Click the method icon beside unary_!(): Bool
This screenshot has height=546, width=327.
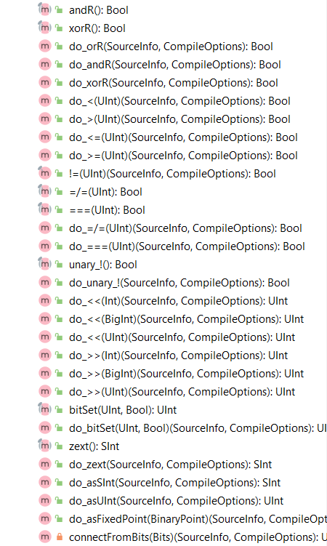44,265
